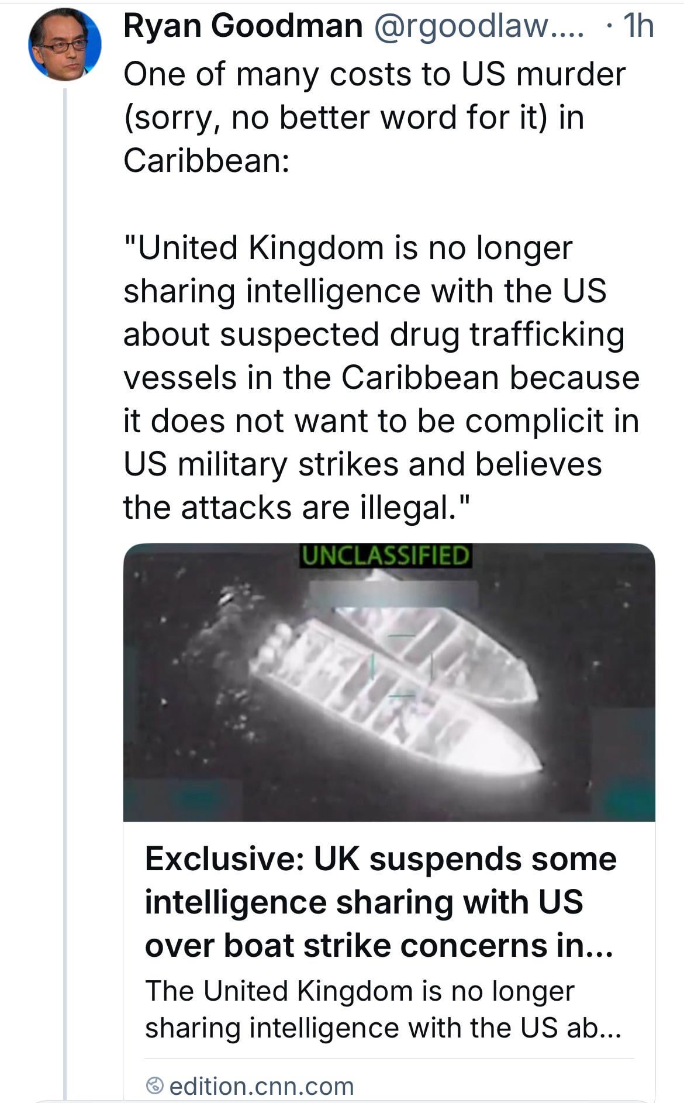Click the line '(sorry, no better word for it) in'
This screenshot has width=684, height=1103.
pos(354,117)
